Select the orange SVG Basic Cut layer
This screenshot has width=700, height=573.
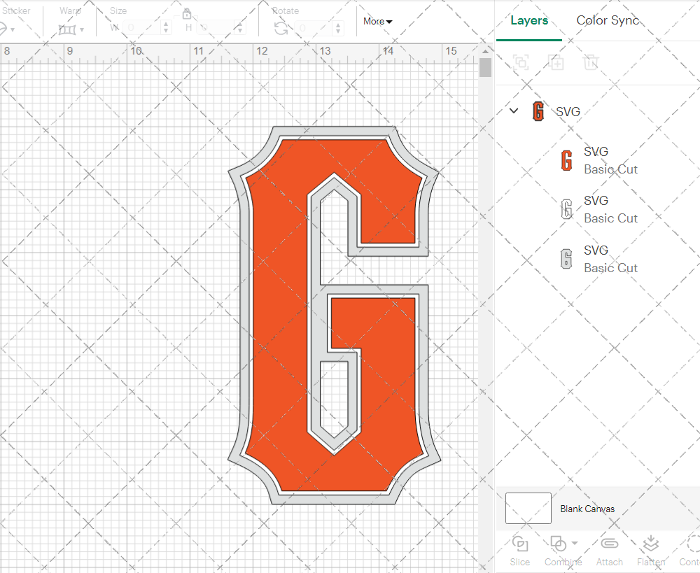610,160
